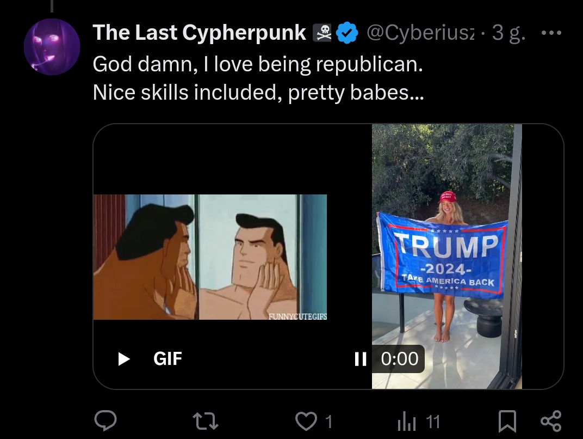Play the GIF using the play triangle
Viewport: 583px width, 439px height.
pyautogui.click(x=124, y=358)
